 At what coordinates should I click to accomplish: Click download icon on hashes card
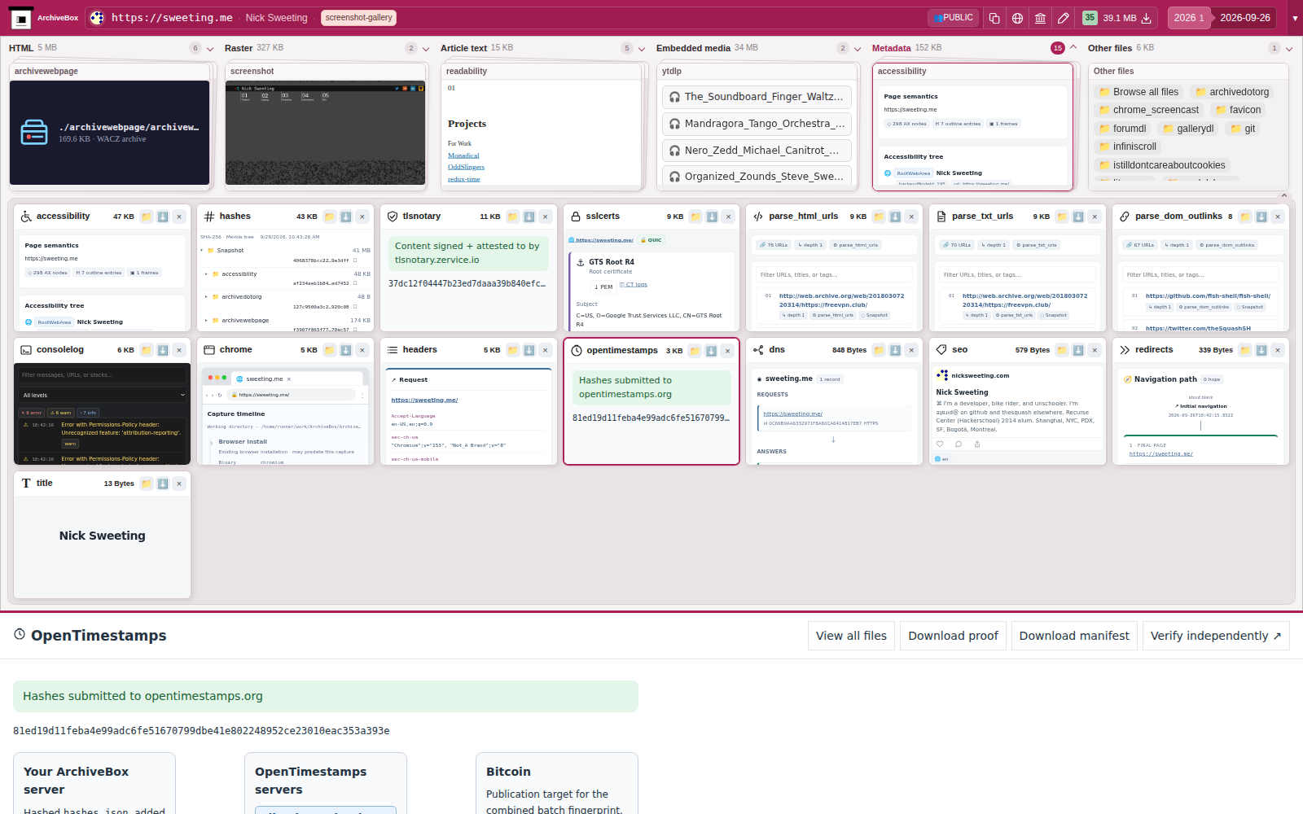click(346, 217)
